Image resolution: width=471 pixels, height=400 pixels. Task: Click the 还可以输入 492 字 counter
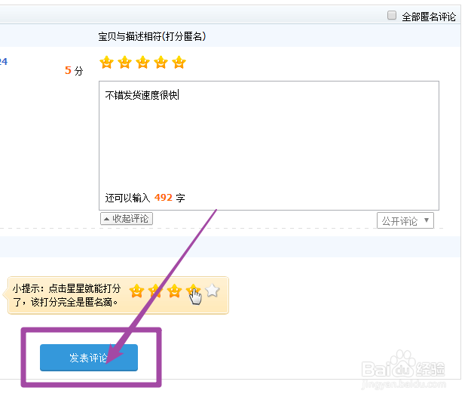145,198
